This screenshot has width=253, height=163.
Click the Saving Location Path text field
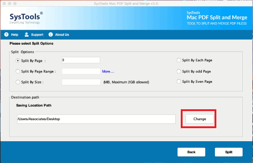click(96, 119)
